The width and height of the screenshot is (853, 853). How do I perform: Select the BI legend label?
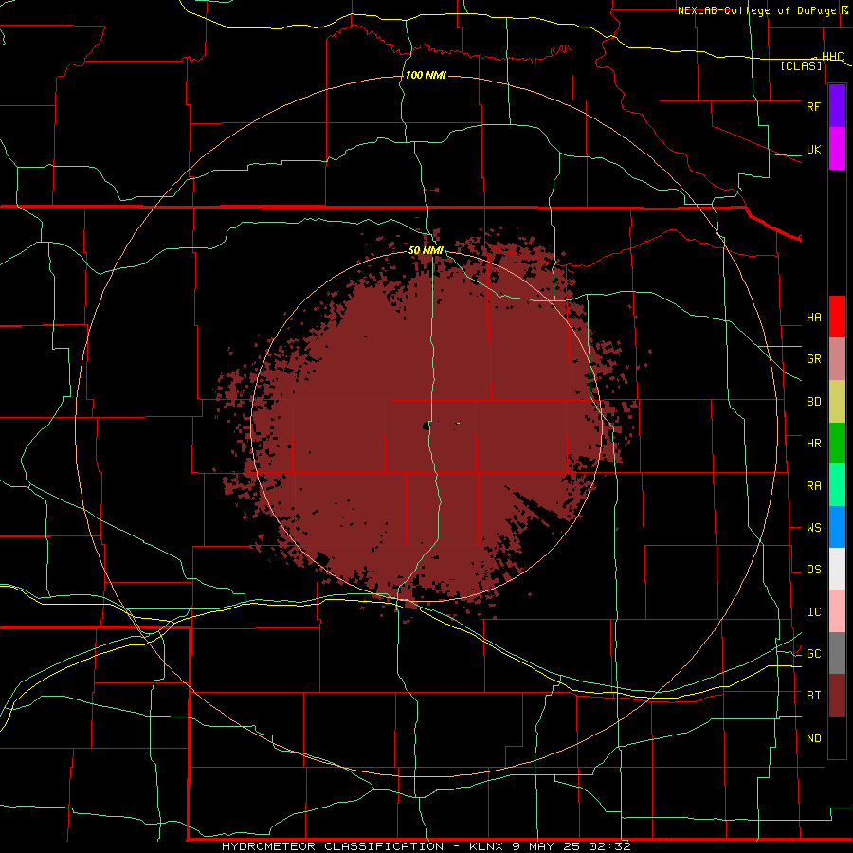pos(813,696)
